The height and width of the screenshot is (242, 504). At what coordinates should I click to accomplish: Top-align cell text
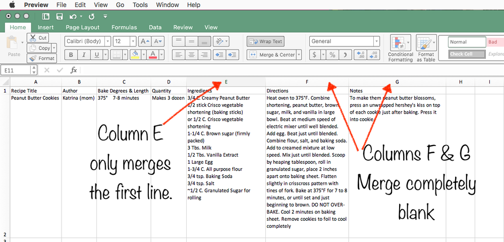pos(179,41)
